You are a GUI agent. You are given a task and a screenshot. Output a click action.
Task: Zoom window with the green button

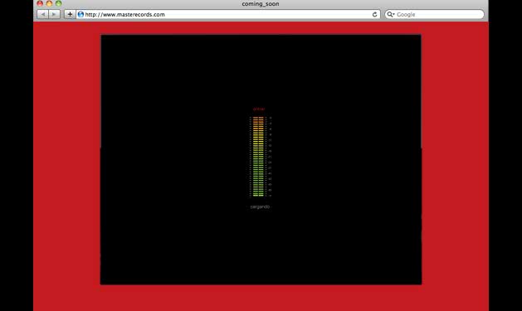(59, 3)
